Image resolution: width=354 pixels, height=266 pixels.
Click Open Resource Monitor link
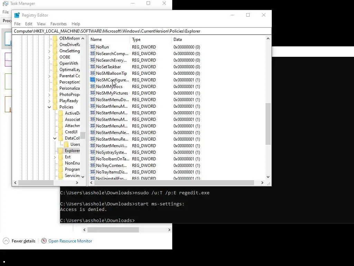click(x=70, y=241)
